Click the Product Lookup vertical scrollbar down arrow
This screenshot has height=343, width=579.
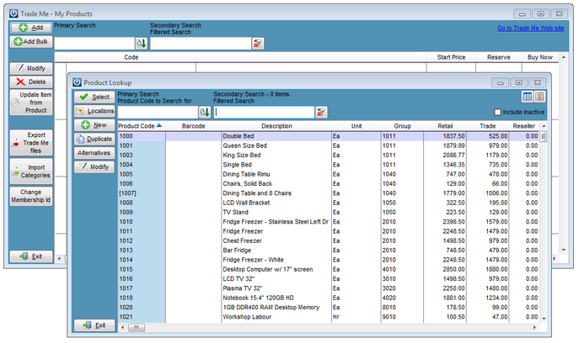click(544, 319)
